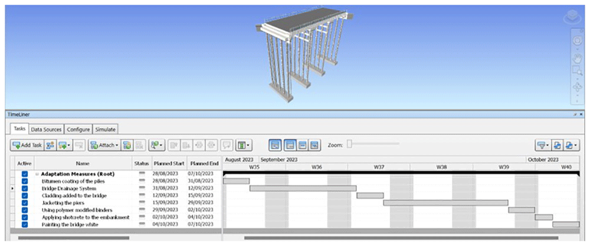Switch to the Simulate tab
The width and height of the screenshot is (590, 246).
coord(106,129)
